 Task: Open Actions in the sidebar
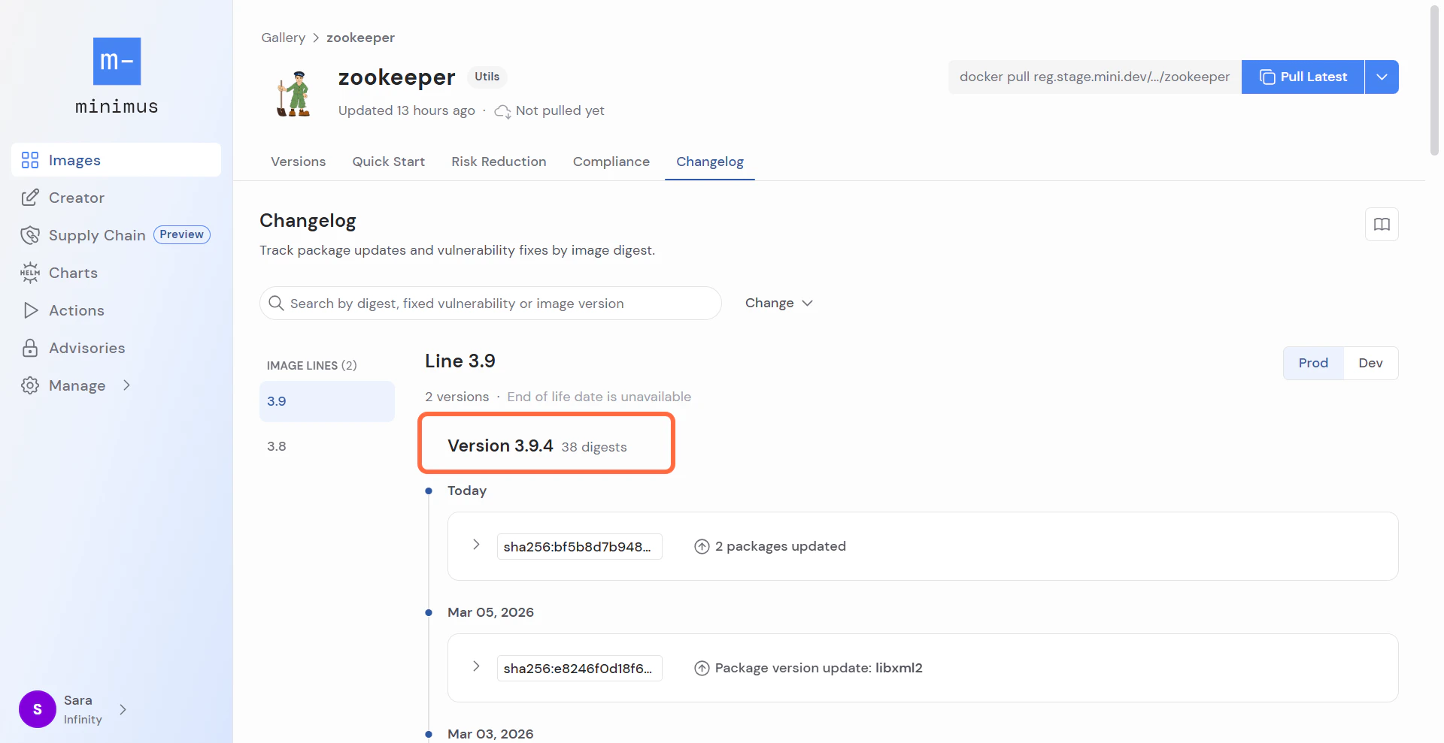[116, 310]
